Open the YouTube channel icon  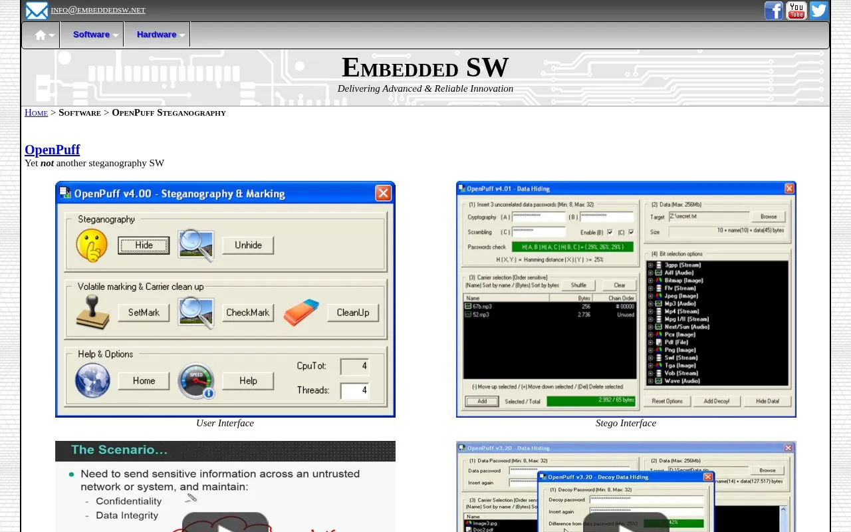click(796, 11)
